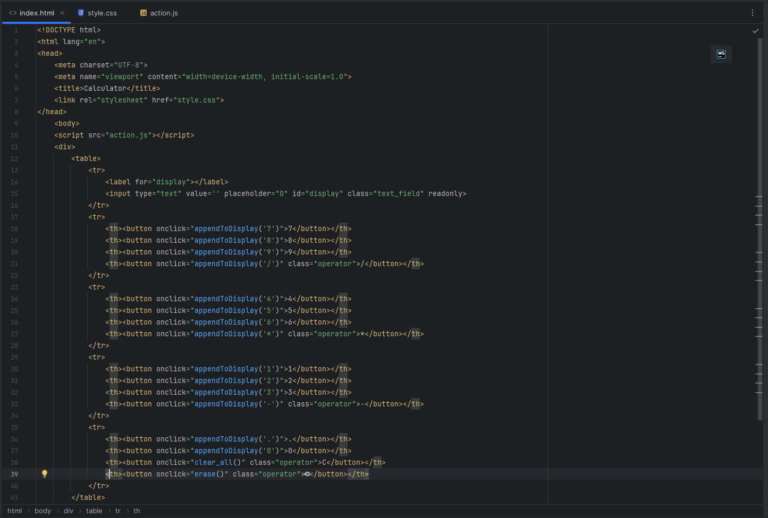Select the th breadcrumb
This screenshot has height=518, width=768.
(137, 511)
